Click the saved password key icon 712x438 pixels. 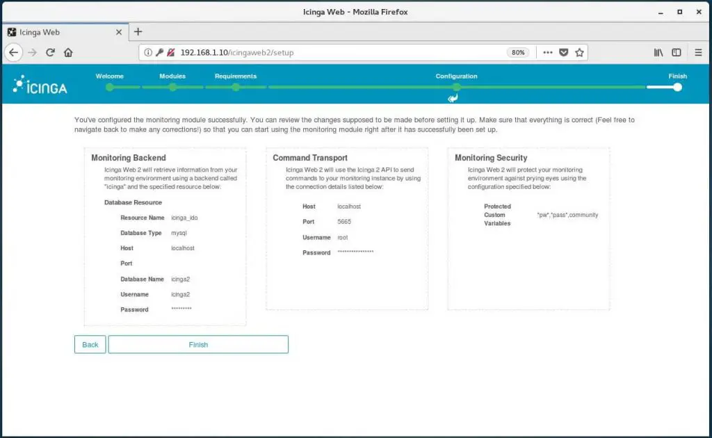pos(159,53)
